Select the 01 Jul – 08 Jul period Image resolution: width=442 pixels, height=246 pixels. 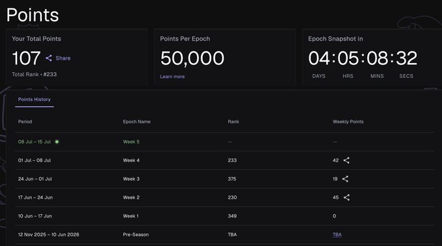(x=34, y=160)
